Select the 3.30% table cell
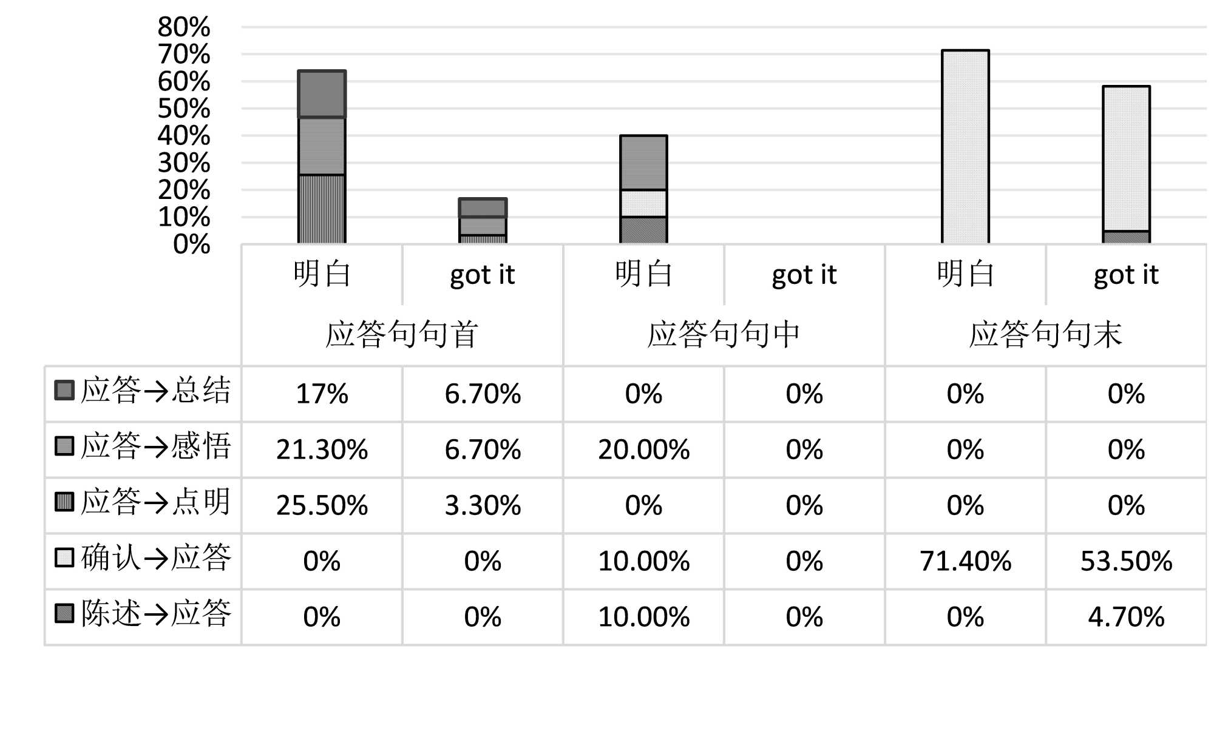This screenshot has width=1214, height=737. [x=483, y=505]
